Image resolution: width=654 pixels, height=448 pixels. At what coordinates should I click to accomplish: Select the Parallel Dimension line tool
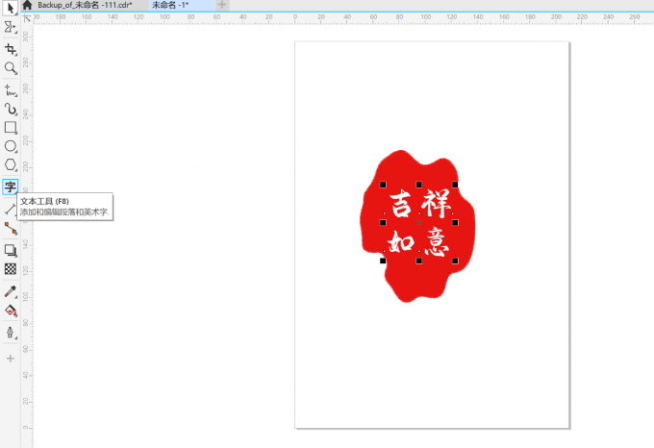click(x=10, y=210)
